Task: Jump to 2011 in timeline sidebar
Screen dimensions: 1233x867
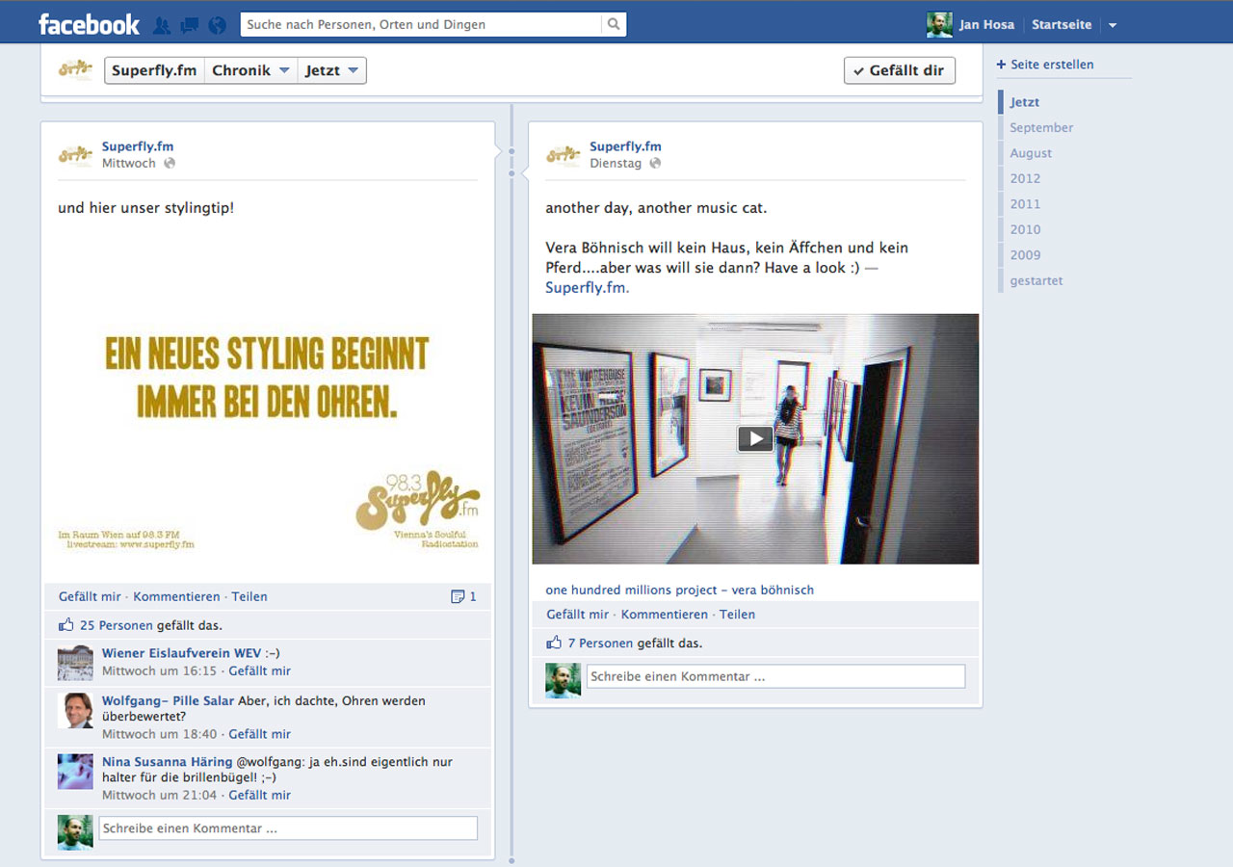Action: (1025, 204)
